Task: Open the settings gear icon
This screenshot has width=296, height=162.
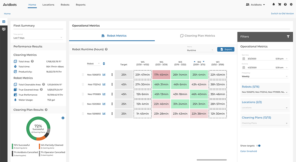Action: (291, 4)
